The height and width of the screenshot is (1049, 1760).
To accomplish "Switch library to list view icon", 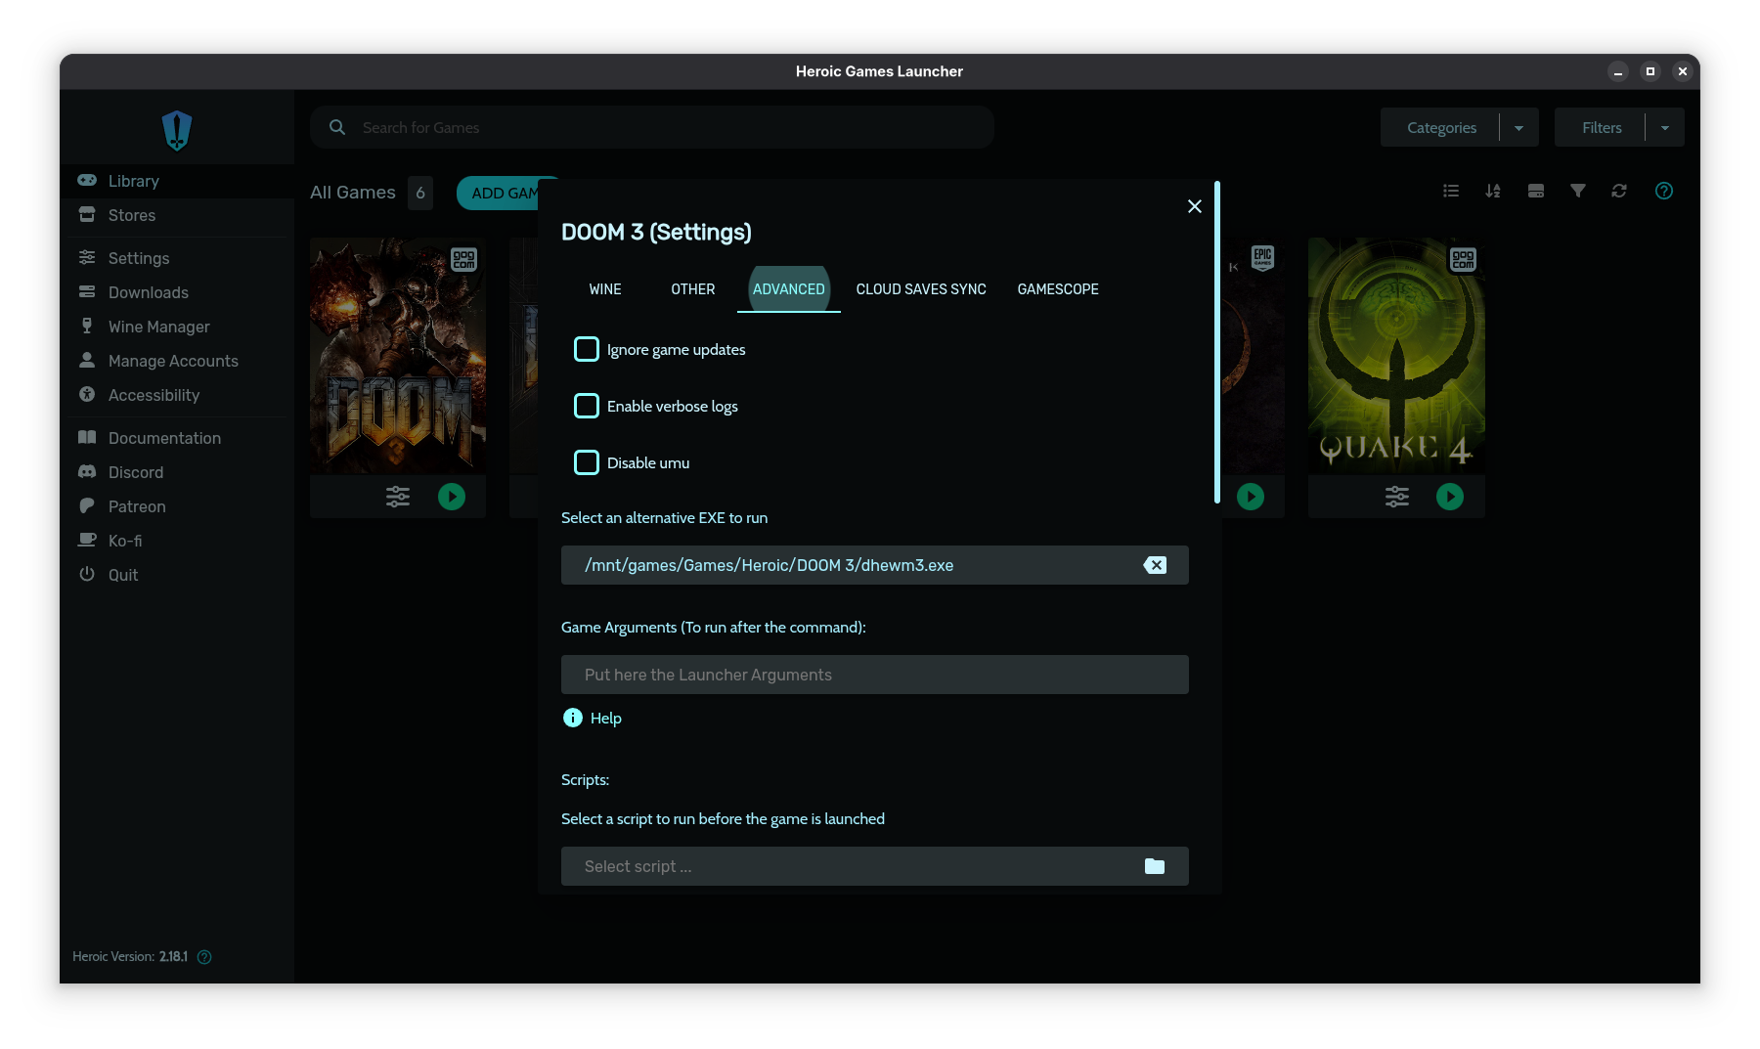I will [1451, 191].
